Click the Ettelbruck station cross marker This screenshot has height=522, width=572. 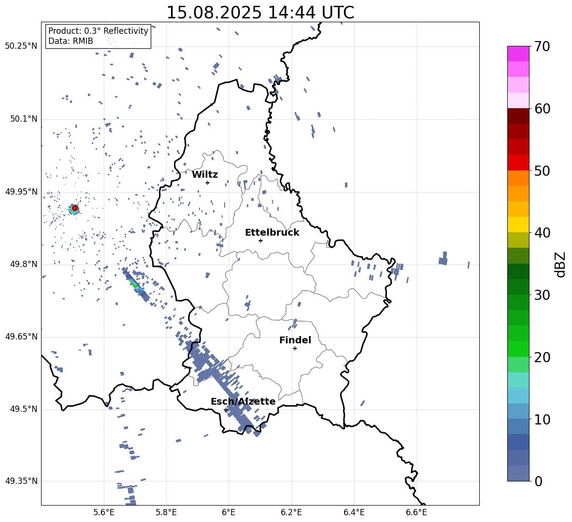pos(260,240)
